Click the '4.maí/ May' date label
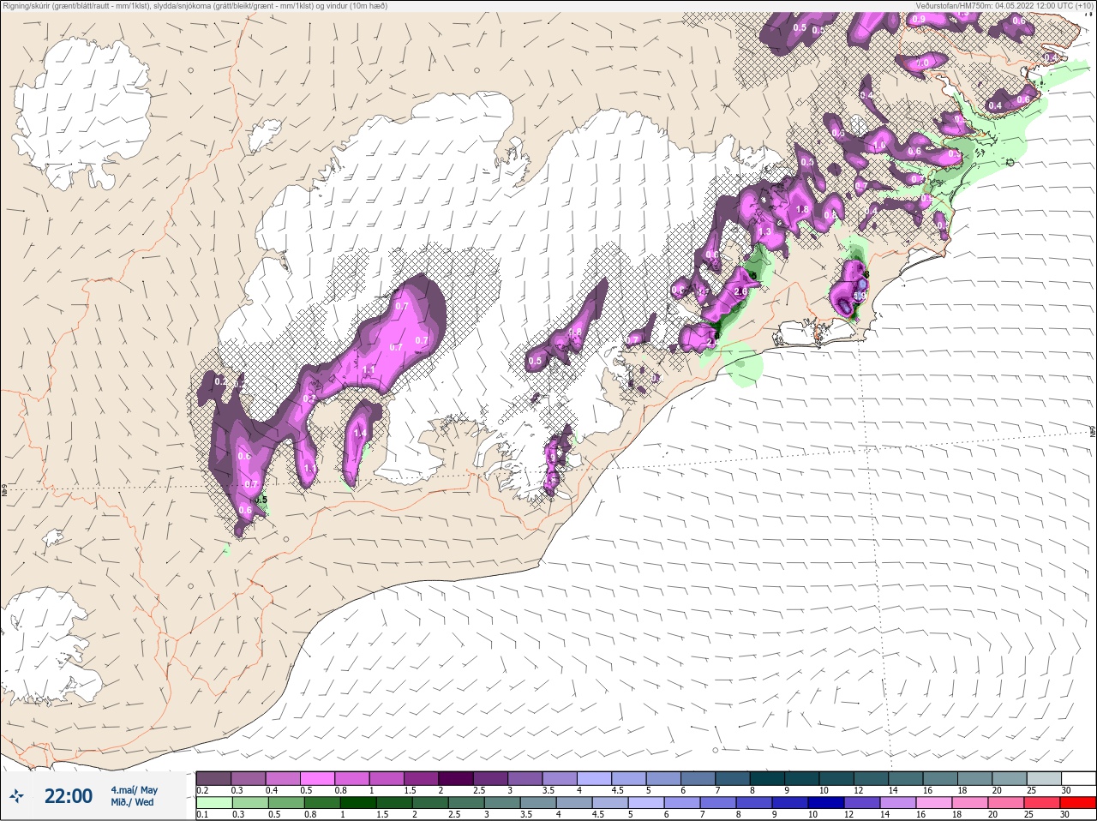The image size is (1097, 821). coord(134,790)
